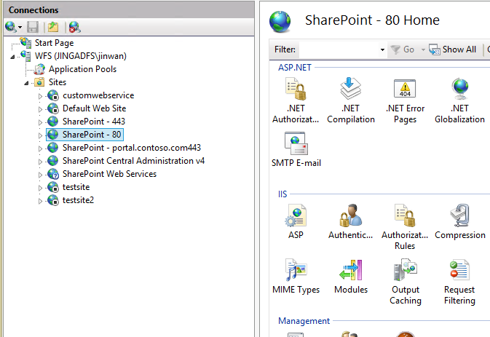This screenshot has width=490, height=337.
Task: Expand the Default Web Site node
Action: pos(40,109)
